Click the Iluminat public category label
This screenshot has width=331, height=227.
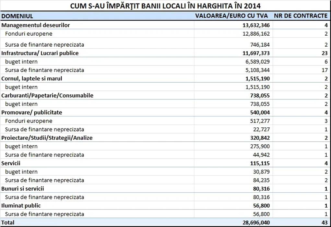click(21, 206)
